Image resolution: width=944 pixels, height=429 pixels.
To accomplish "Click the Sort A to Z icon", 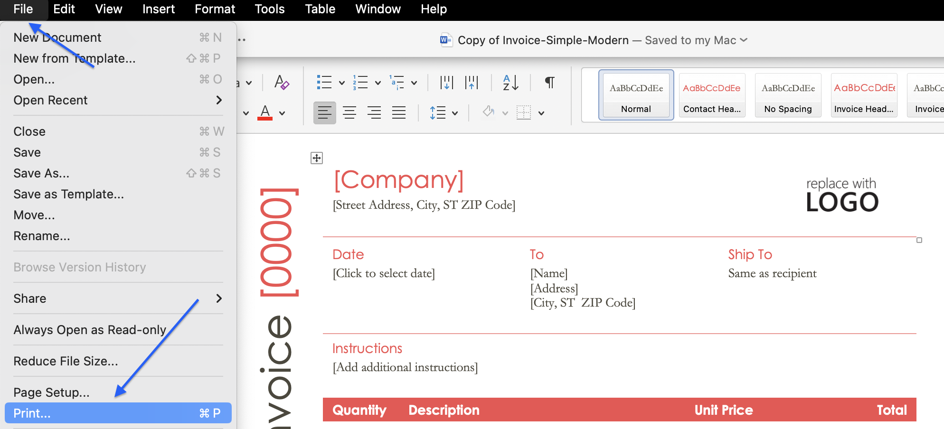I will (510, 83).
